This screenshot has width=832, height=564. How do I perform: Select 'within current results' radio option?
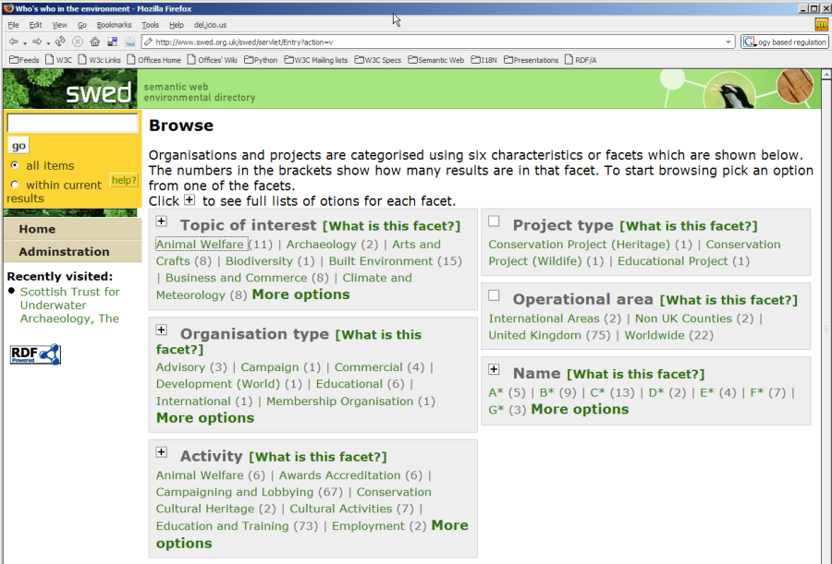(x=15, y=185)
